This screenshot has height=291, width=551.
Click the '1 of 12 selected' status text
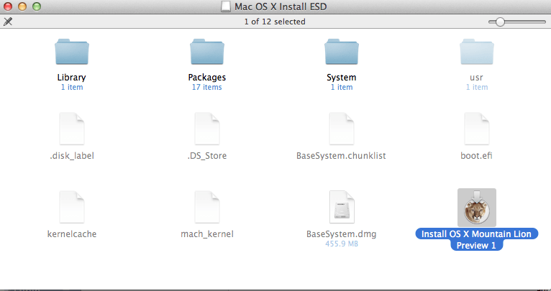(275, 22)
